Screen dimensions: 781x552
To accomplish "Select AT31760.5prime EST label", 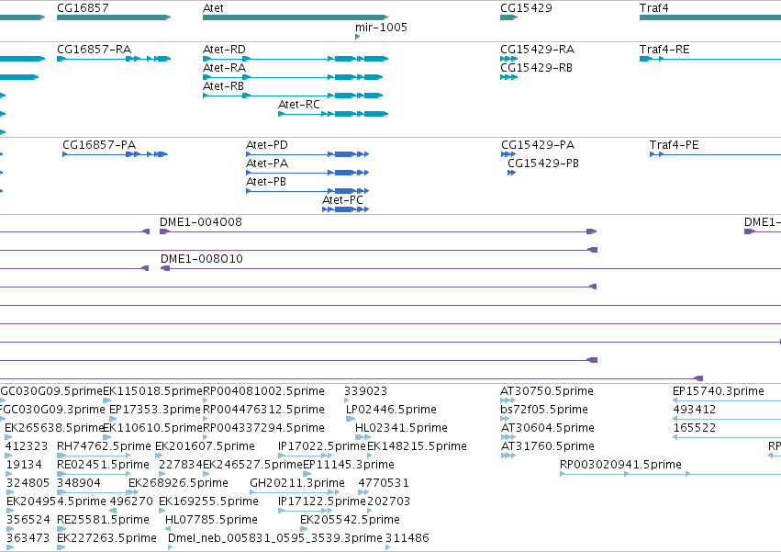I will [x=547, y=446].
